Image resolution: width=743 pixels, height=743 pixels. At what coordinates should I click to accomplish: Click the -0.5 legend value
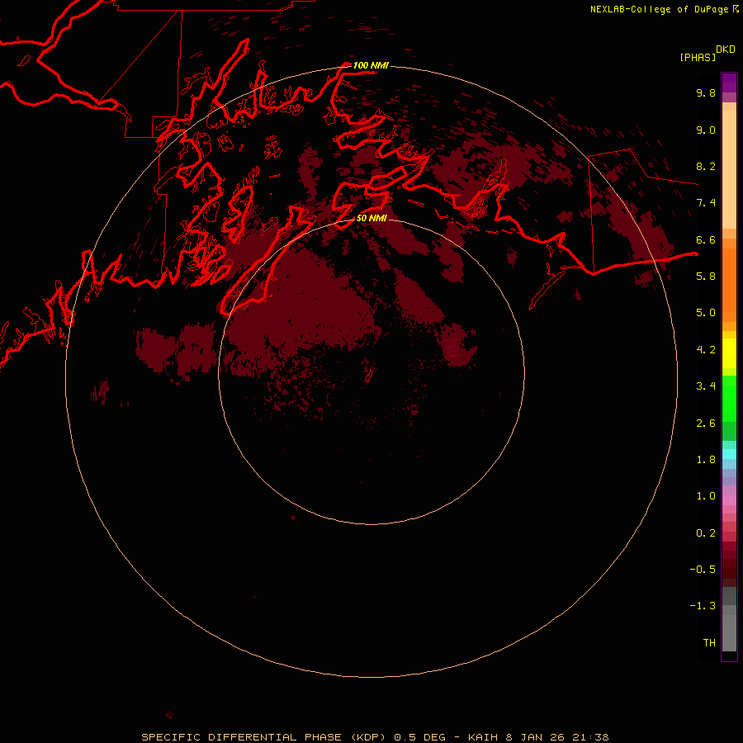(x=703, y=569)
